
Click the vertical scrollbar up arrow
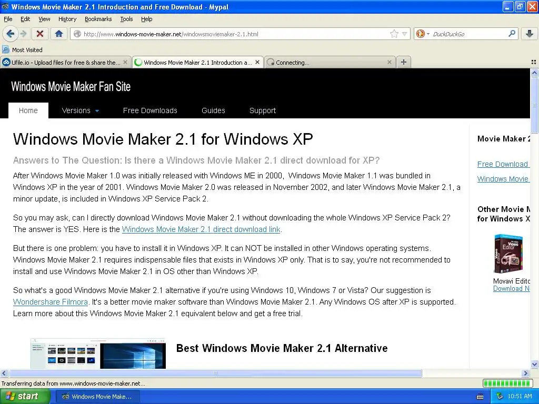point(534,73)
